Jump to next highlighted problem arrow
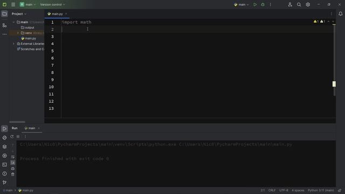 pos(333,22)
